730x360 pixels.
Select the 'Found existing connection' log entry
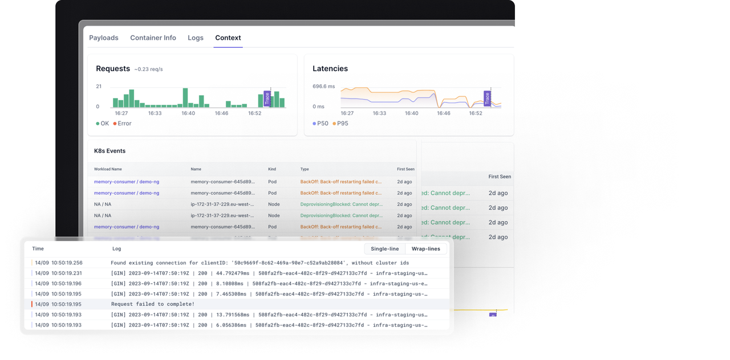click(237, 263)
